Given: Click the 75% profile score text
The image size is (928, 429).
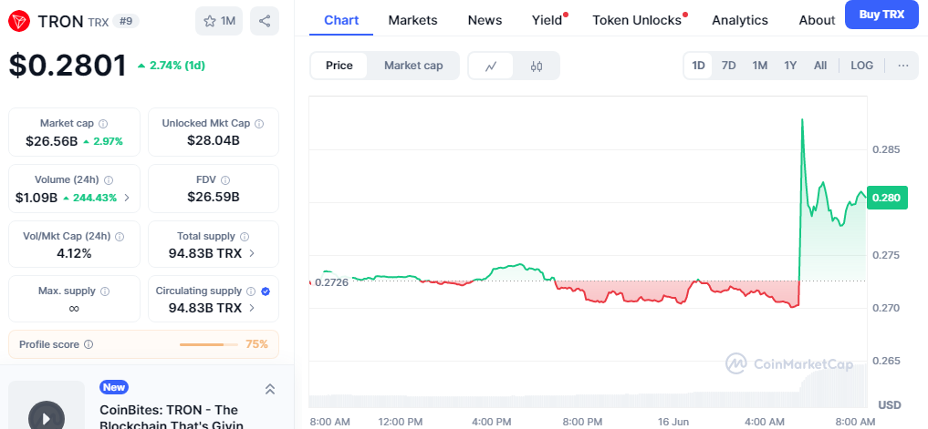Looking at the screenshot, I should point(256,344).
